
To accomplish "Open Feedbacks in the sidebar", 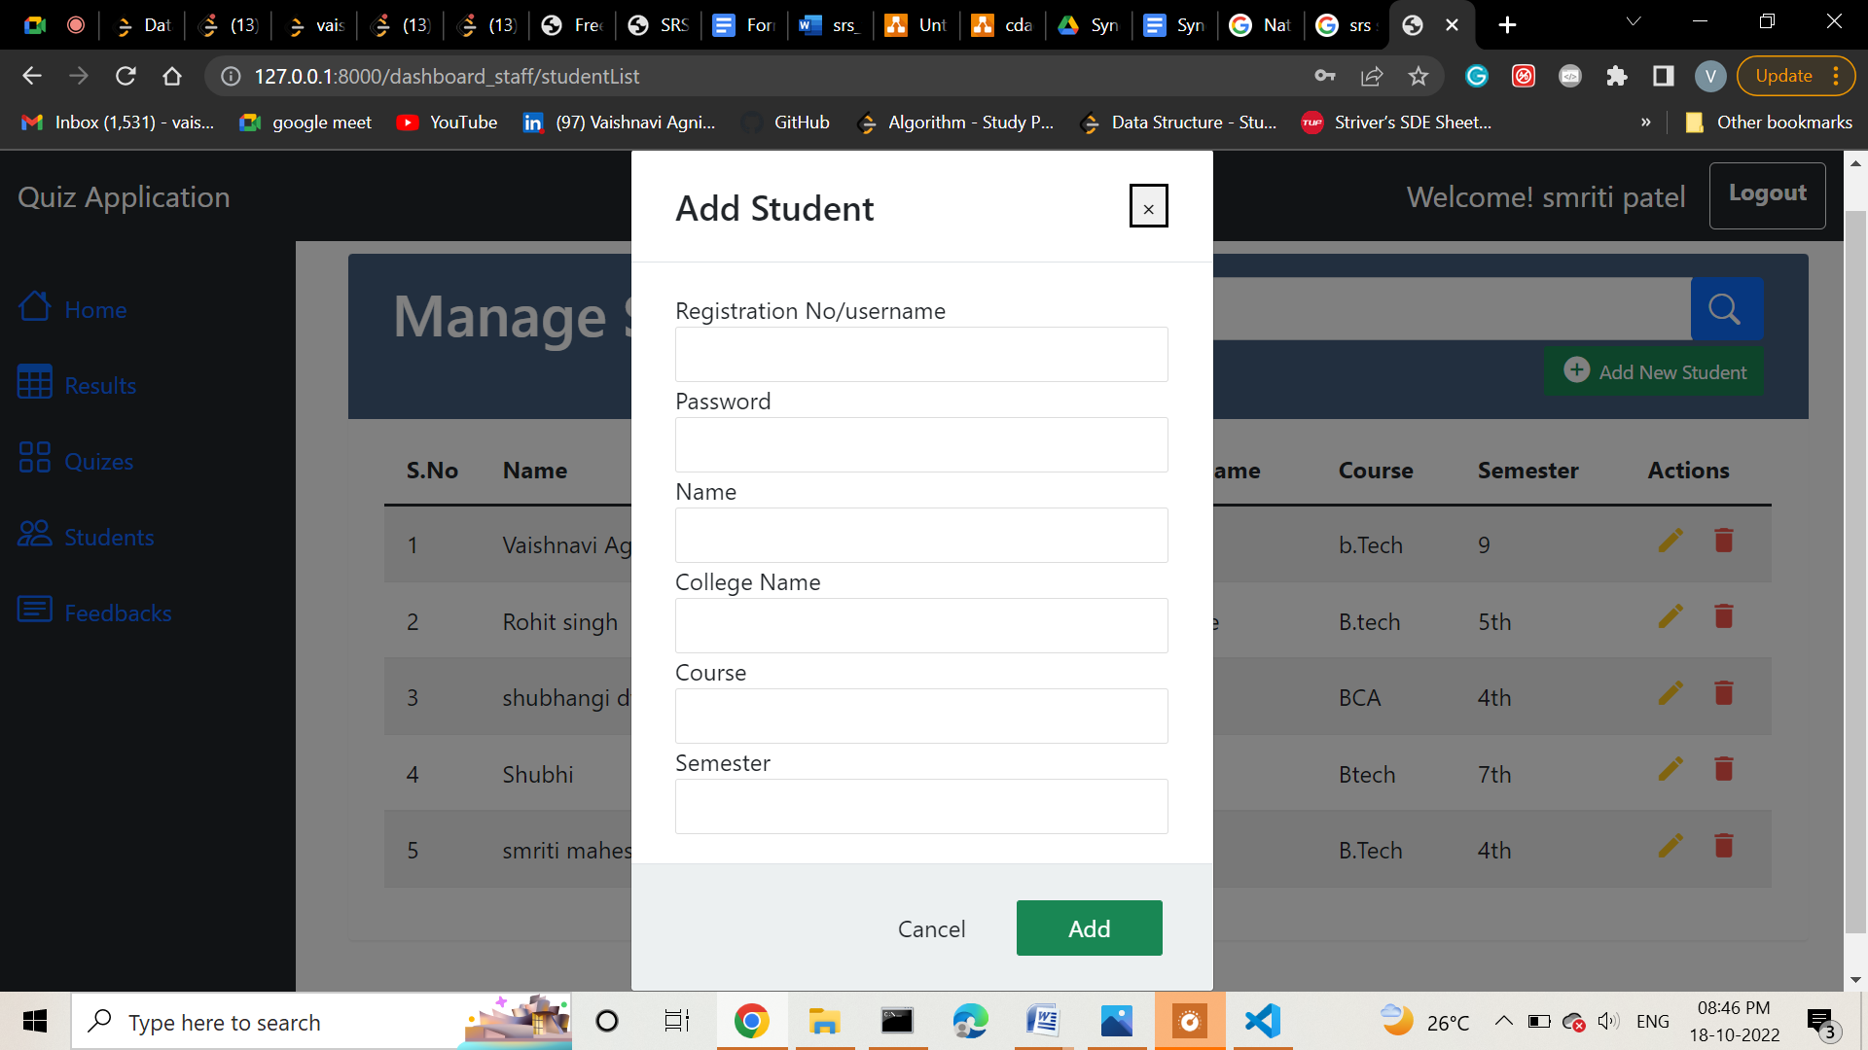I will [94, 612].
